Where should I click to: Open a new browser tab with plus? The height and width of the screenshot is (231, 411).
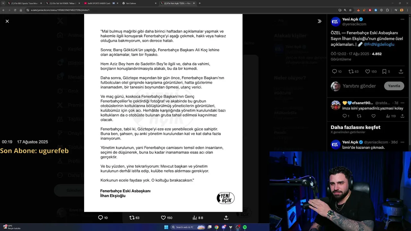point(200,3)
